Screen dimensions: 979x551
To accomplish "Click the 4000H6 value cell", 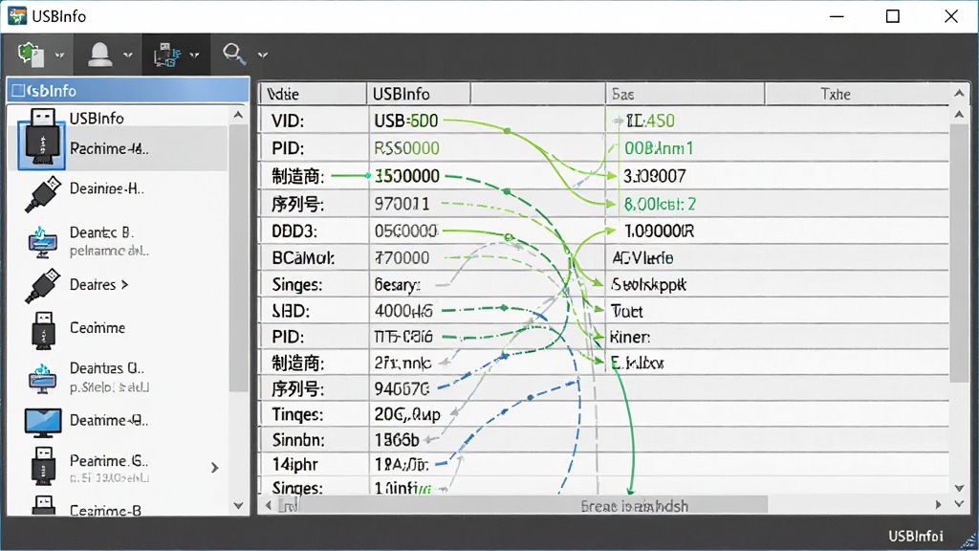I will click(x=403, y=311).
